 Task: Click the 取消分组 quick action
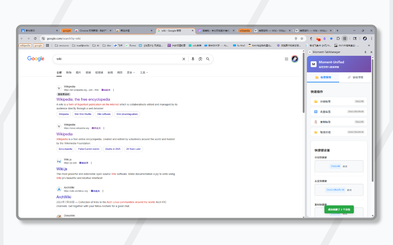339,132
